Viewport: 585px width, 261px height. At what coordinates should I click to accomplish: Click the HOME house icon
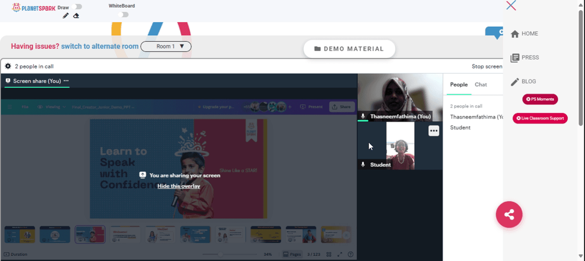tap(515, 33)
